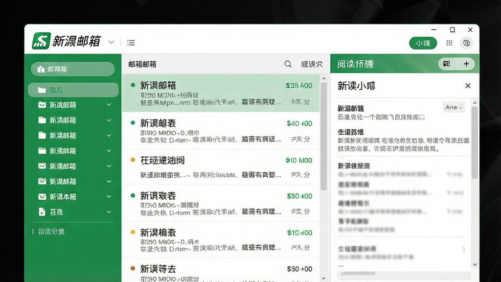501x282 pixels.
Task: Open the dropdown chevron beside the 新浪邮箱 title
Action: (111, 42)
